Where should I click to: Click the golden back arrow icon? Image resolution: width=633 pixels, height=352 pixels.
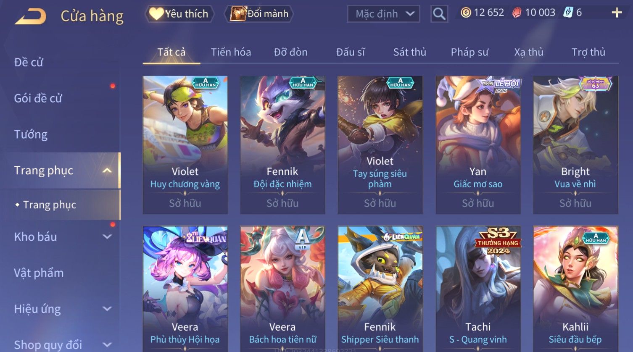pos(30,16)
